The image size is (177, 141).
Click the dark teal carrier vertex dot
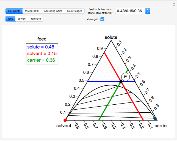(155, 118)
